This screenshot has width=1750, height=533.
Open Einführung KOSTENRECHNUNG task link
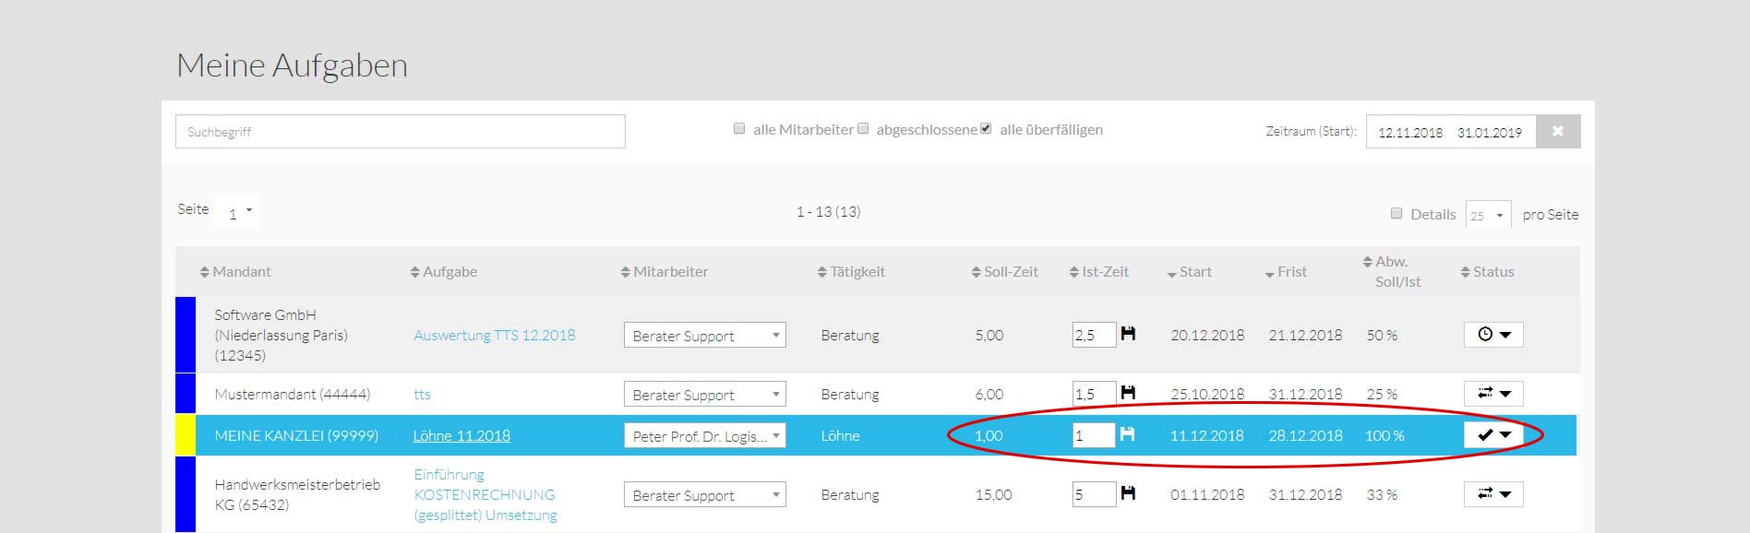[485, 494]
